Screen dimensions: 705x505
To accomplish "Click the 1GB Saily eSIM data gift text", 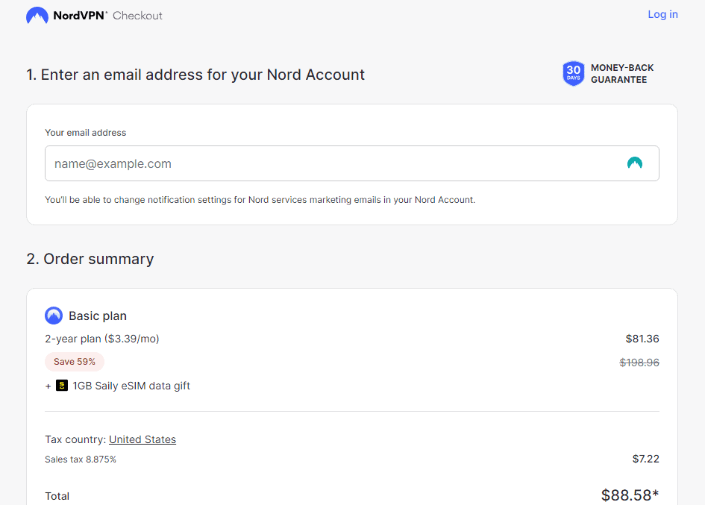I will tap(131, 386).
